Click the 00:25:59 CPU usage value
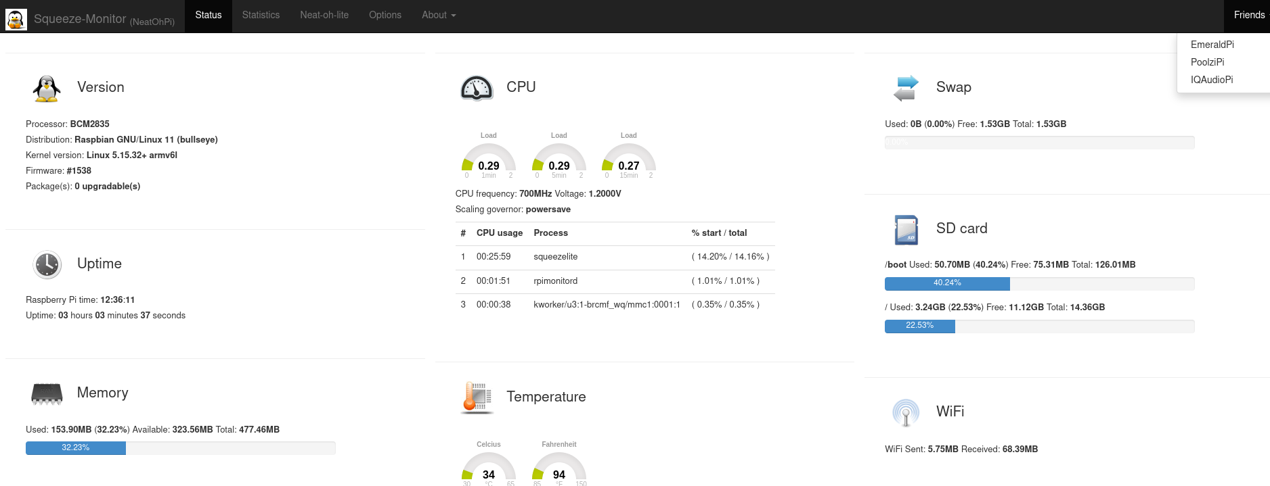Viewport: 1270px width, 486px height. click(x=494, y=257)
